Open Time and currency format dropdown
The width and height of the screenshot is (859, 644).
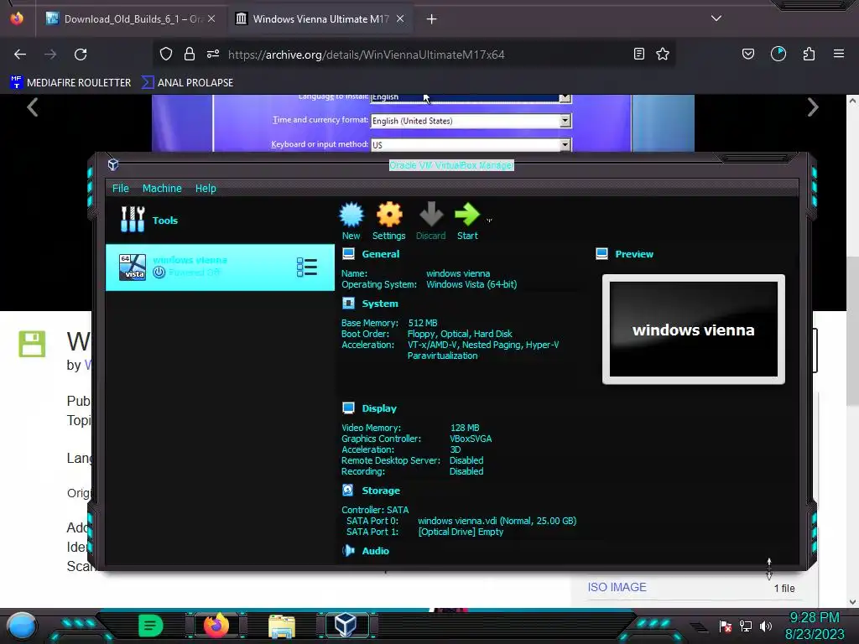click(x=565, y=121)
